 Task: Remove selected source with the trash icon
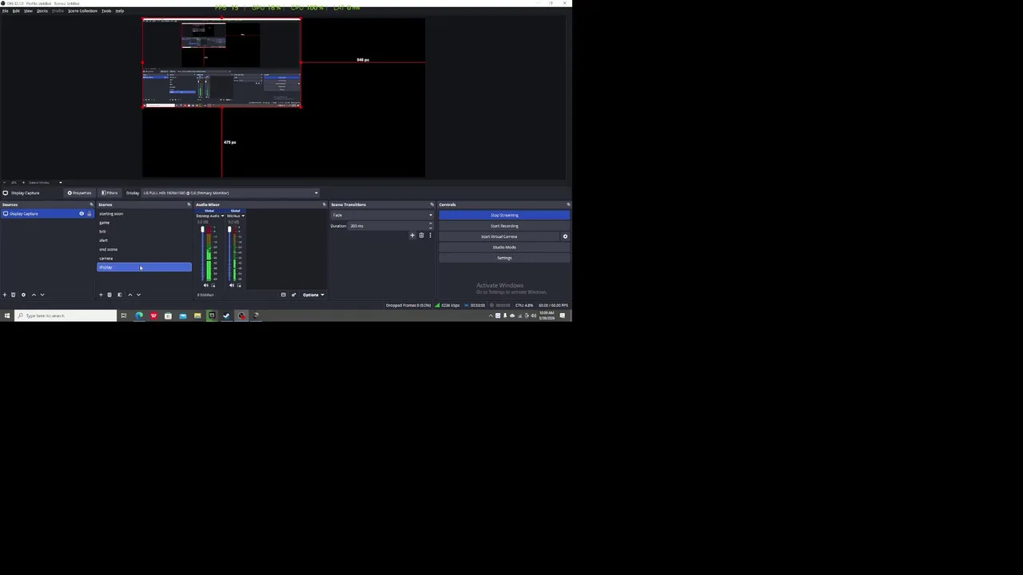point(13,295)
